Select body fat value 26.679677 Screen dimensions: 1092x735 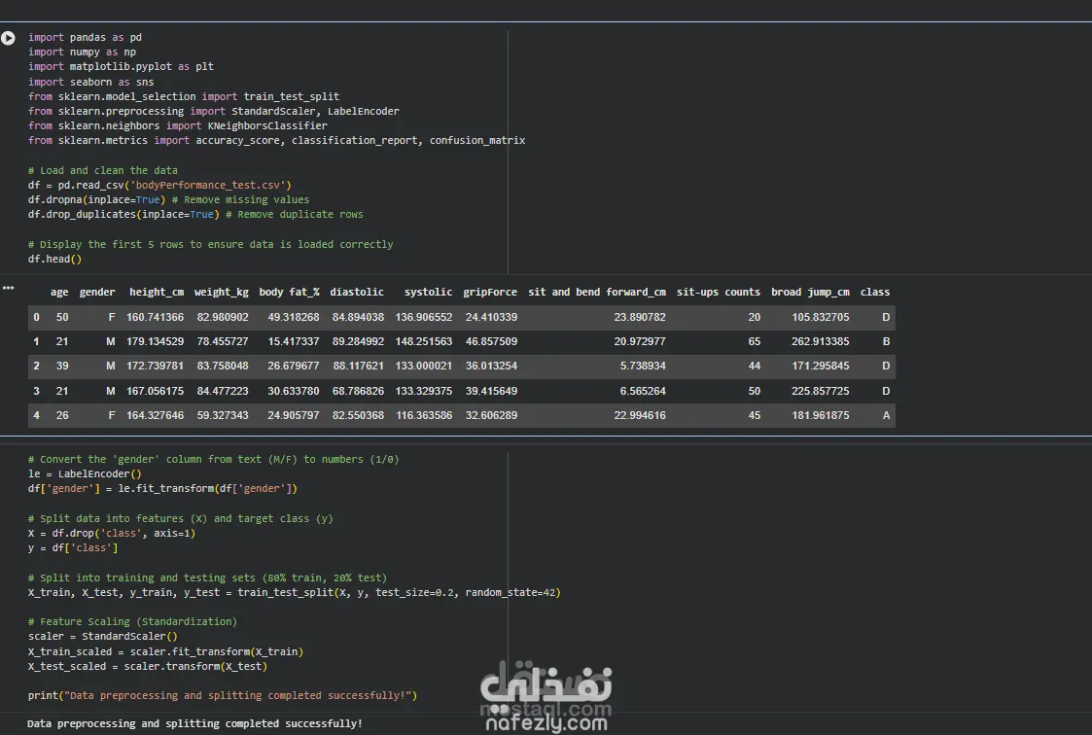[294, 367]
